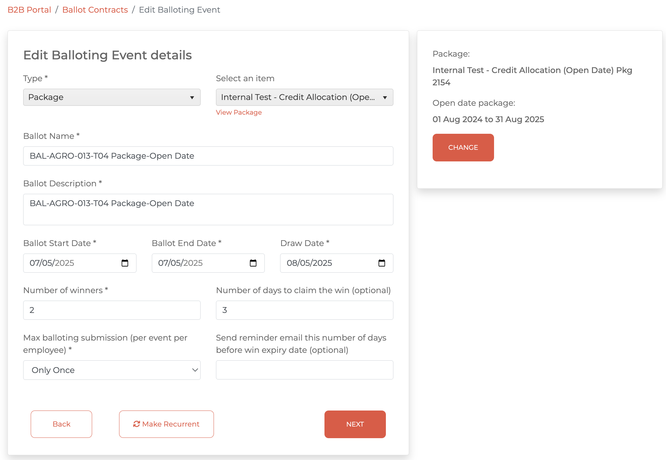The width and height of the screenshot is (666, 460).
Task: Click into the Ballot Name field
Action: pos(208,156)
